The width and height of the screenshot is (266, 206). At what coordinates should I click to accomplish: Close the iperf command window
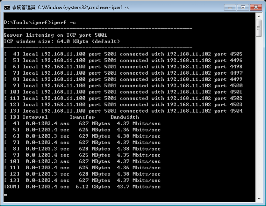click(256, 8)
